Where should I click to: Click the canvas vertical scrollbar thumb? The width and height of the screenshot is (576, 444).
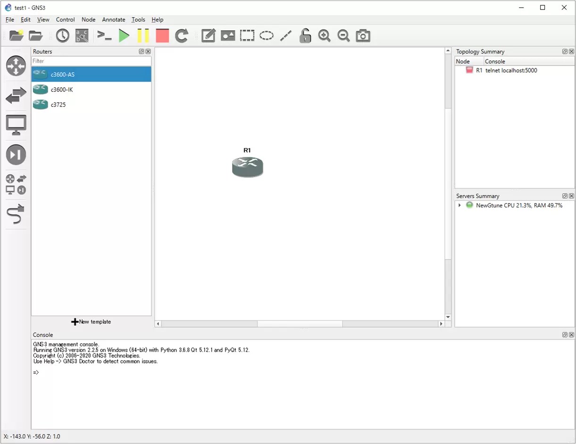click(x=448, y=184)
